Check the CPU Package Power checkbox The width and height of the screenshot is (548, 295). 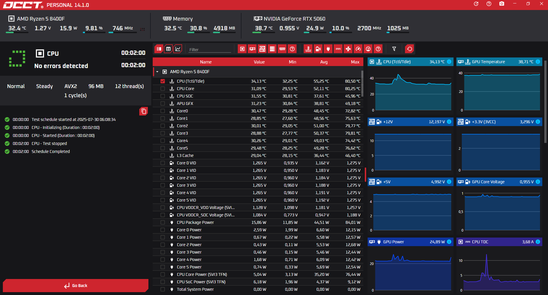coord(163,222)
